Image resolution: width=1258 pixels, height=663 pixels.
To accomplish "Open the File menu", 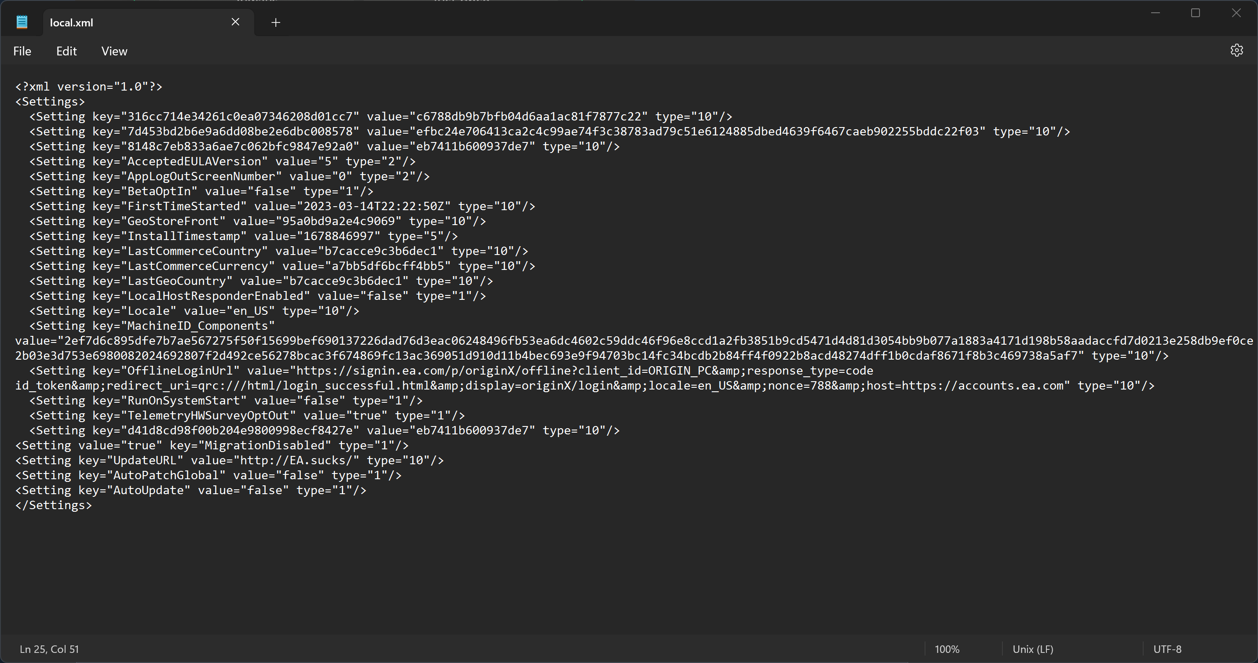I will (x=22, y=51).
